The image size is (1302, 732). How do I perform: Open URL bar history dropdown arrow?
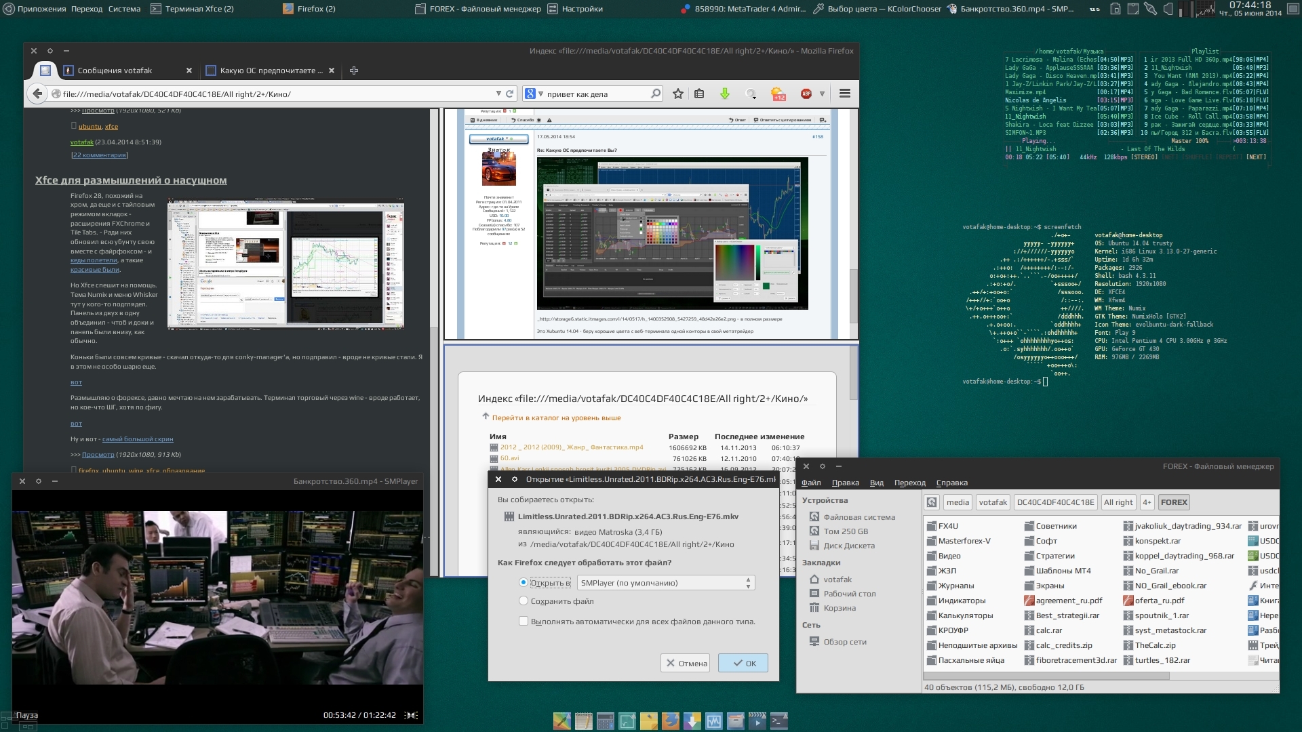point(498,94)
